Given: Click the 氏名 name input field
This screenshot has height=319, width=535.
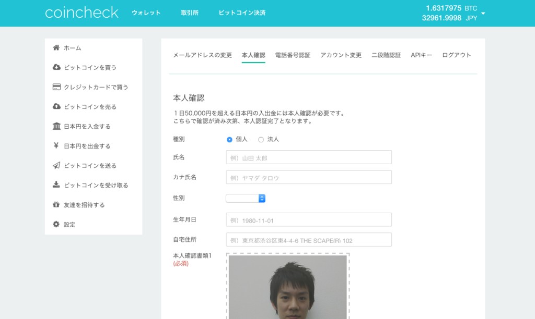Looking at the screenshot, I should pos(308,157).
